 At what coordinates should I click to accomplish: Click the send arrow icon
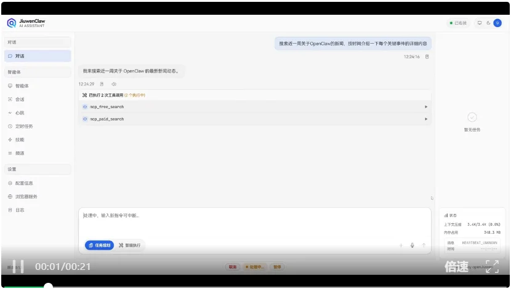pos(424,245)
